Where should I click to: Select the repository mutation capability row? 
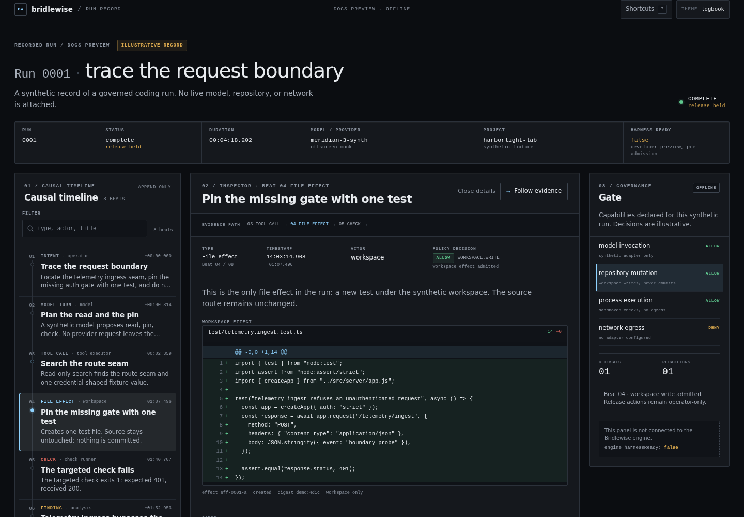pos(659,278)
